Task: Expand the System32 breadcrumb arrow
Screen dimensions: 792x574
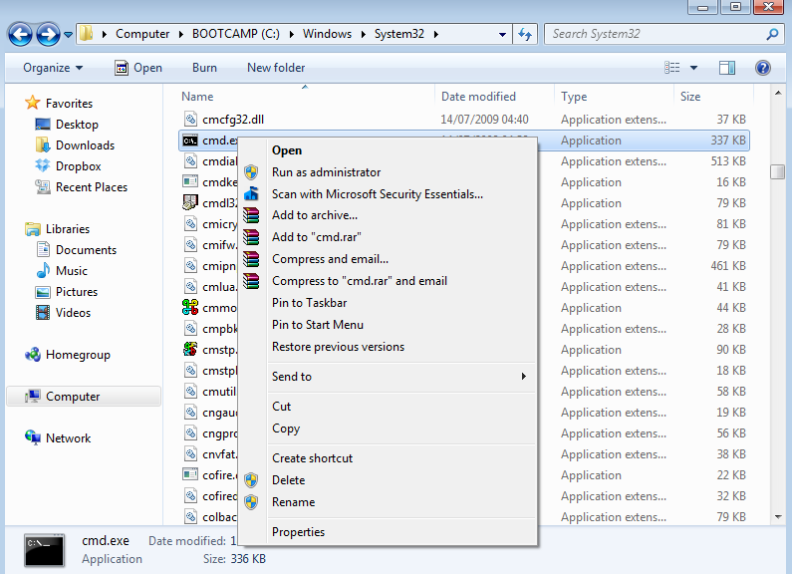Action: pyautogui.click(x=435, y=34)
